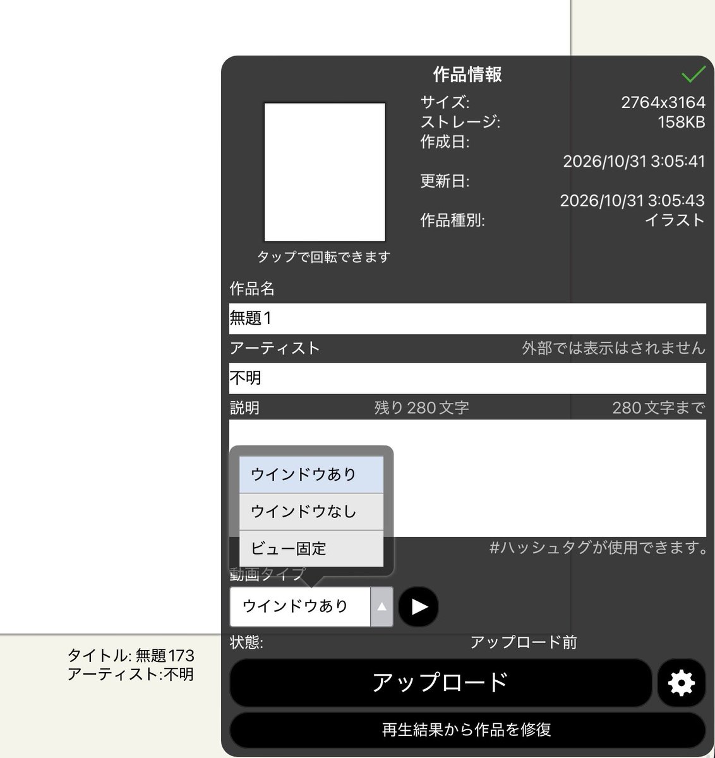Select ウインドウあり in the popup list

tap(311, 474)
